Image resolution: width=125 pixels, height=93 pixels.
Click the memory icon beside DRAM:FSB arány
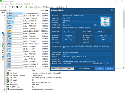click(8, 87)
